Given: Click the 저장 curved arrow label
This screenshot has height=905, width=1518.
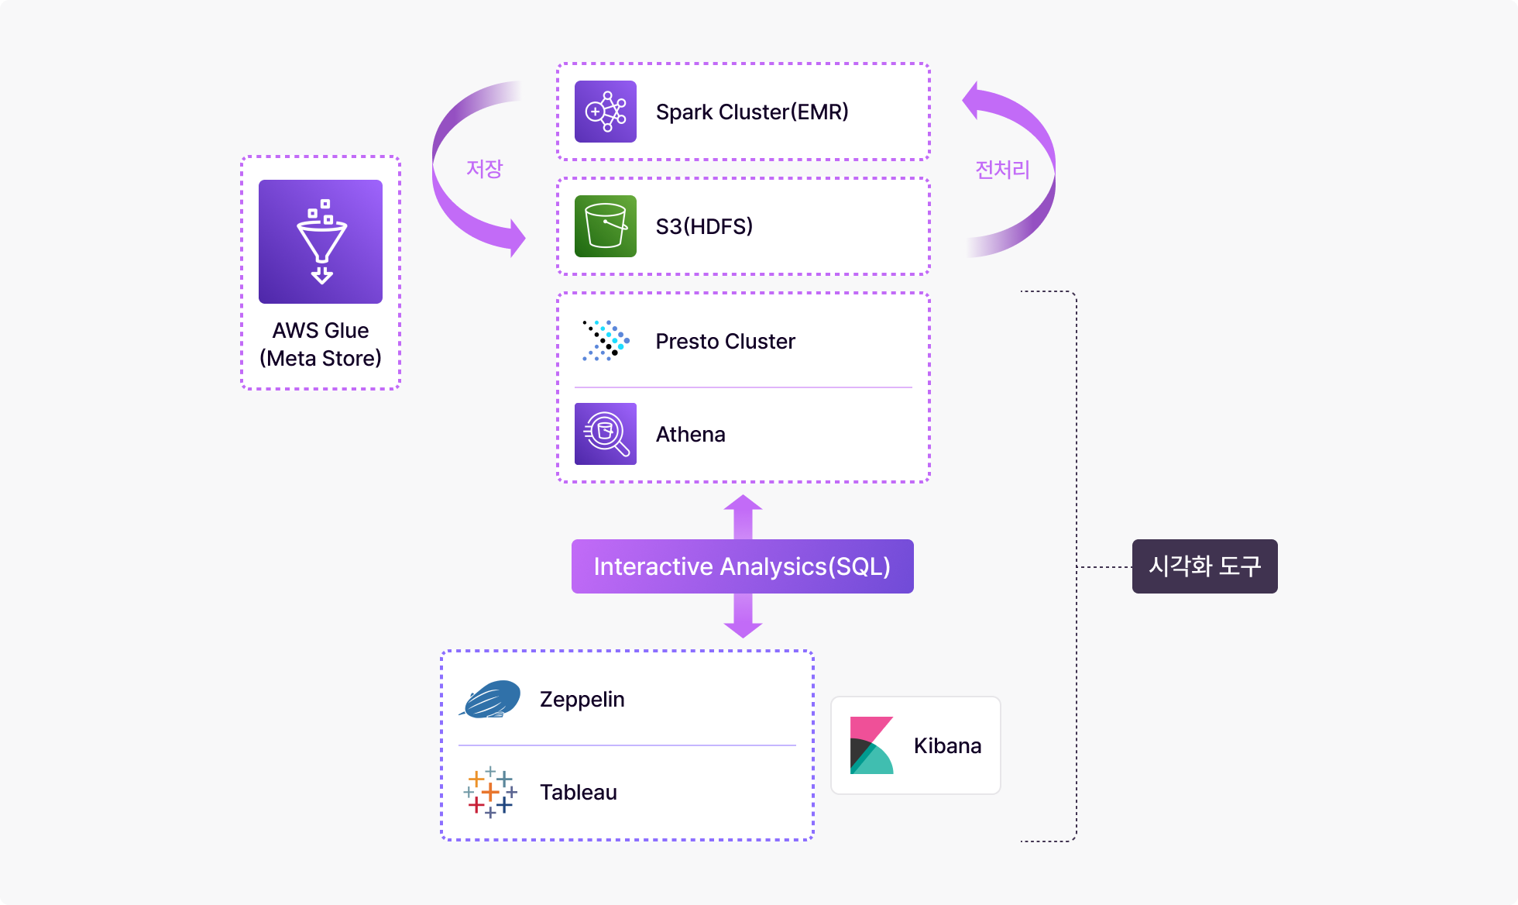Looking at the screenshot, I should coord(485,169).
